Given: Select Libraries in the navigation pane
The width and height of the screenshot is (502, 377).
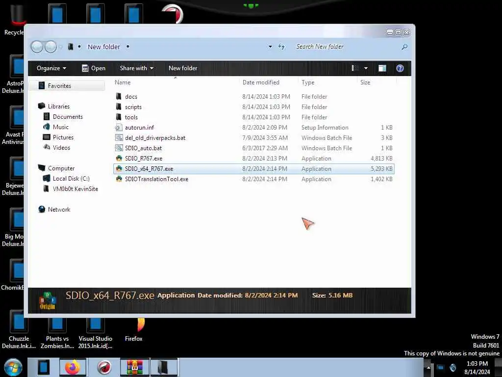Looking at the screenshot, I should click(59, 107).
